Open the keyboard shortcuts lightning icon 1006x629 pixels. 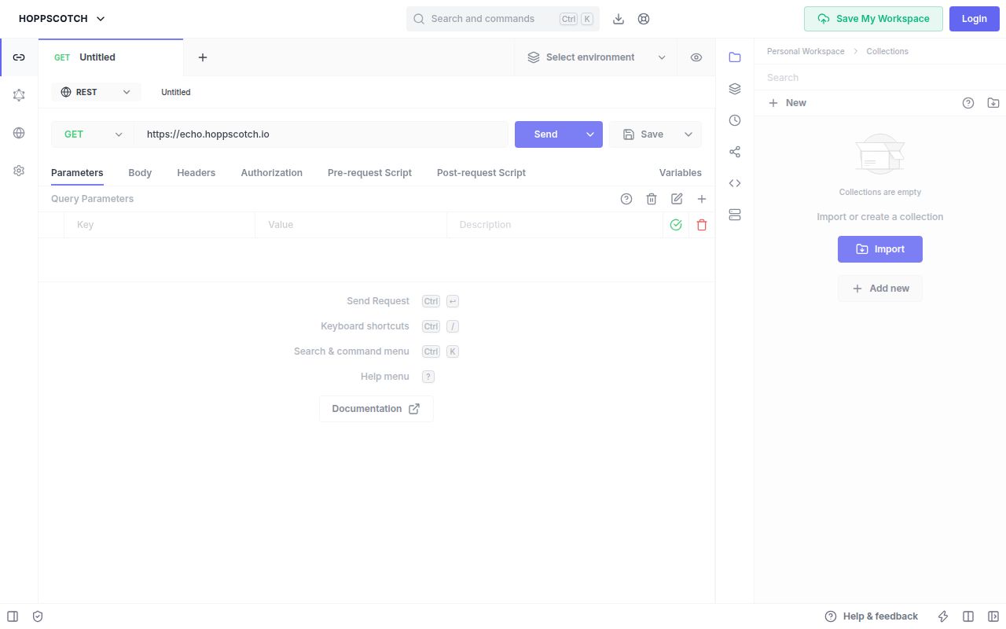(x=943, y=616)
